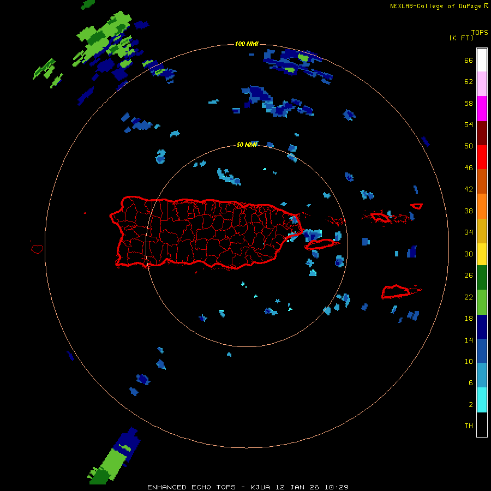The height and width of the screenshot is (491, 491).
Task: Click the TOPS legend title
Action: tap(480, 32)
